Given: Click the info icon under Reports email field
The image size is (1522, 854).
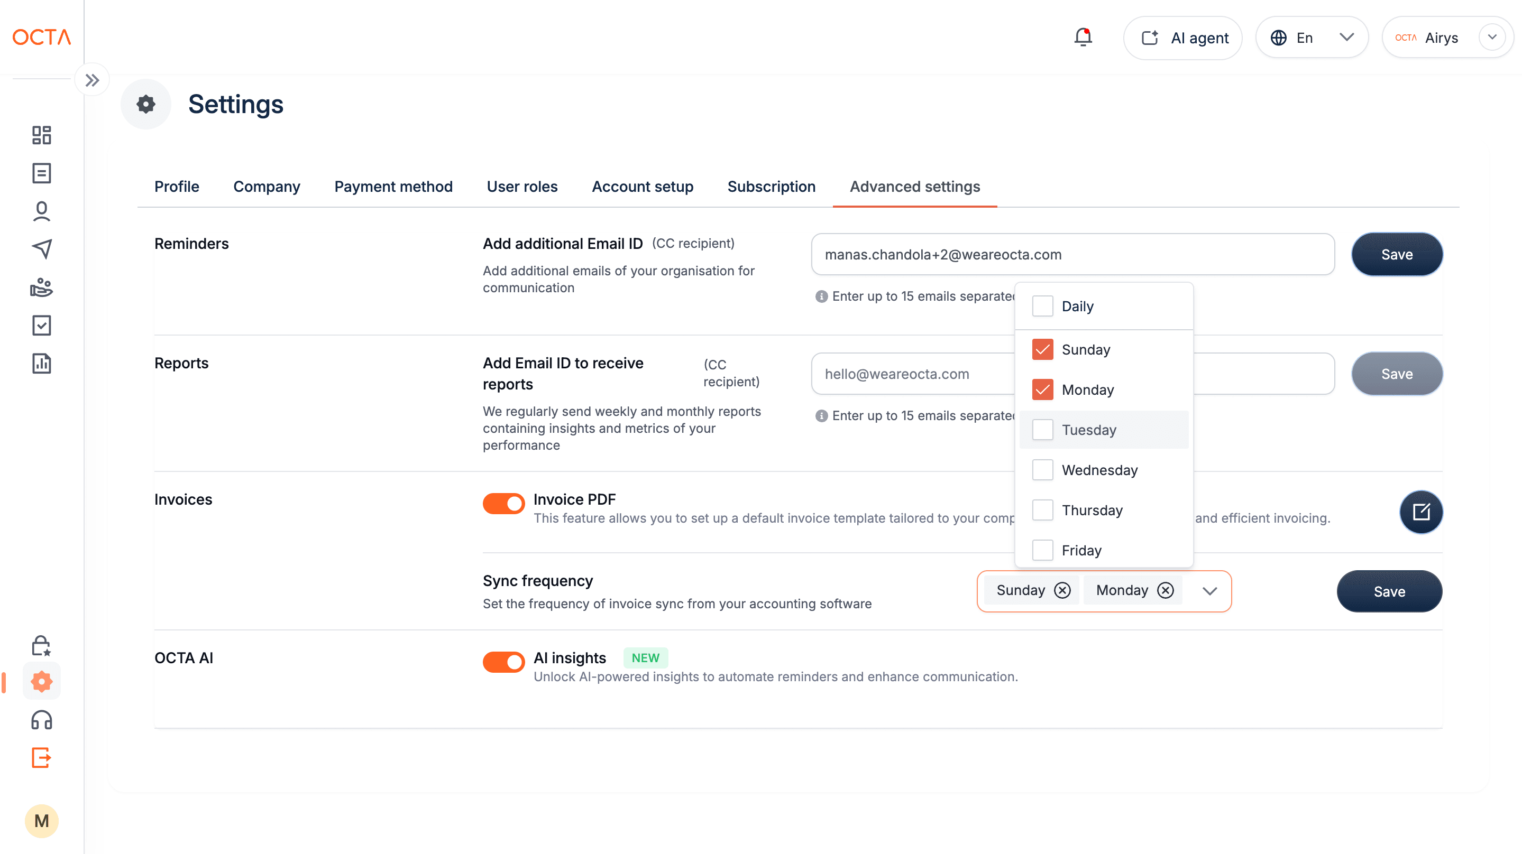Looking at the screenshot, I should [x=821, y=415].
